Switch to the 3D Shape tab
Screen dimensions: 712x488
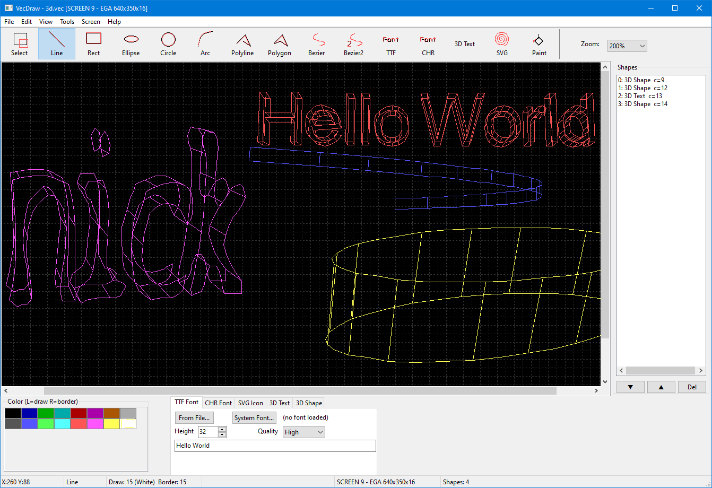click(x=309, y=403)
